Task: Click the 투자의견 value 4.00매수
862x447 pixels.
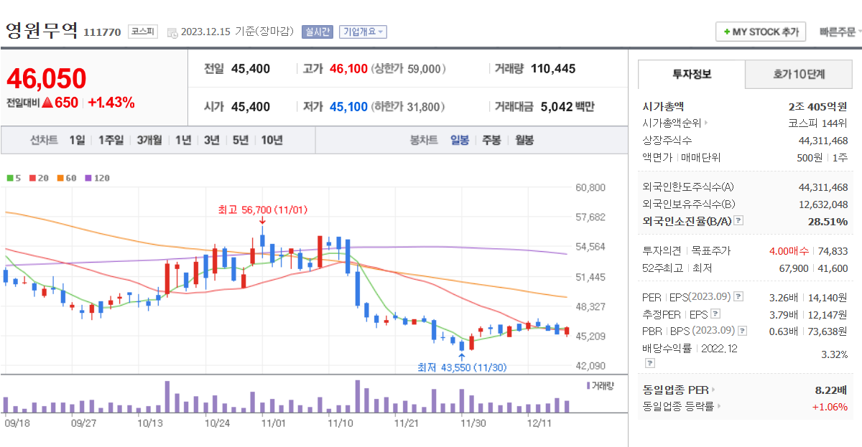Action: (789, 250)
